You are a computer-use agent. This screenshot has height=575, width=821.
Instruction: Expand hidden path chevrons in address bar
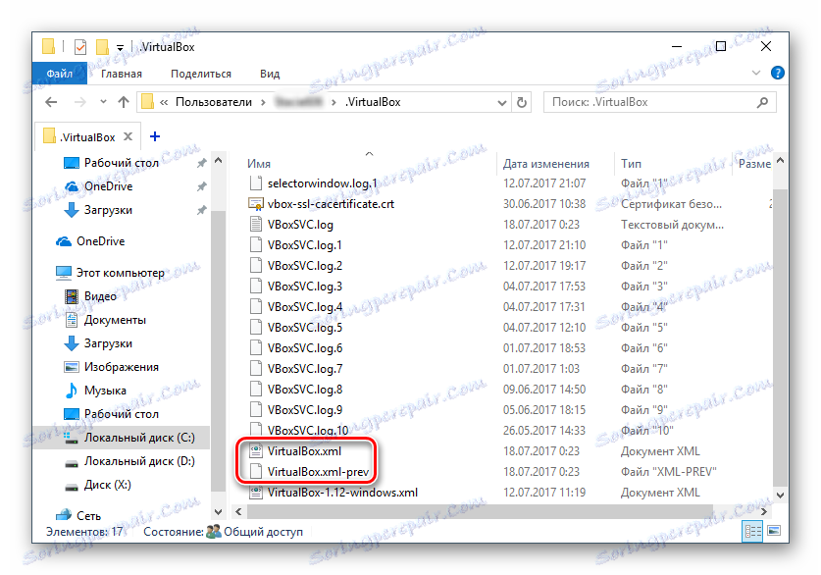[x=164, y=102]
